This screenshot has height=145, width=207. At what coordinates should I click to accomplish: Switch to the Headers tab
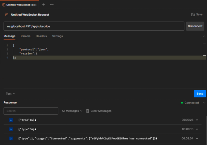(41, 36)
